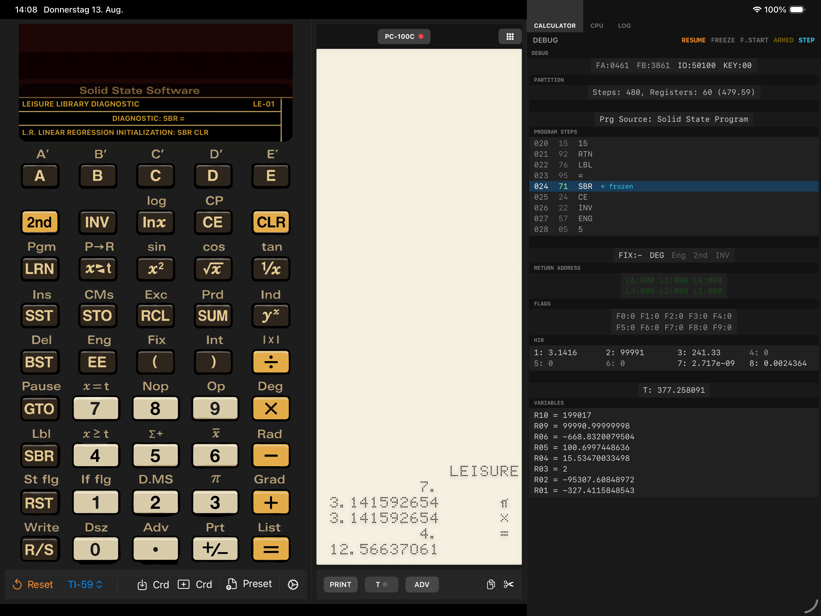Switch to the CALCULATOR tab
This screenshot has height=616, width=821.
(x=555, y=26)
